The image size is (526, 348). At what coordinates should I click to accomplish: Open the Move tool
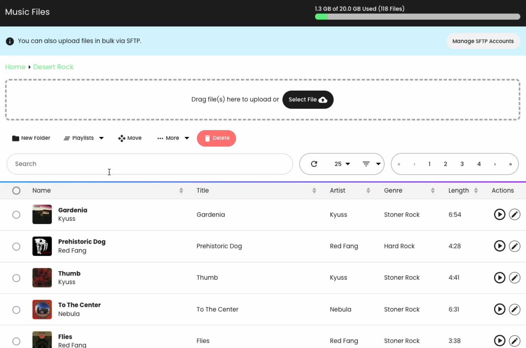pyautogui.click(x=130, y=138)
